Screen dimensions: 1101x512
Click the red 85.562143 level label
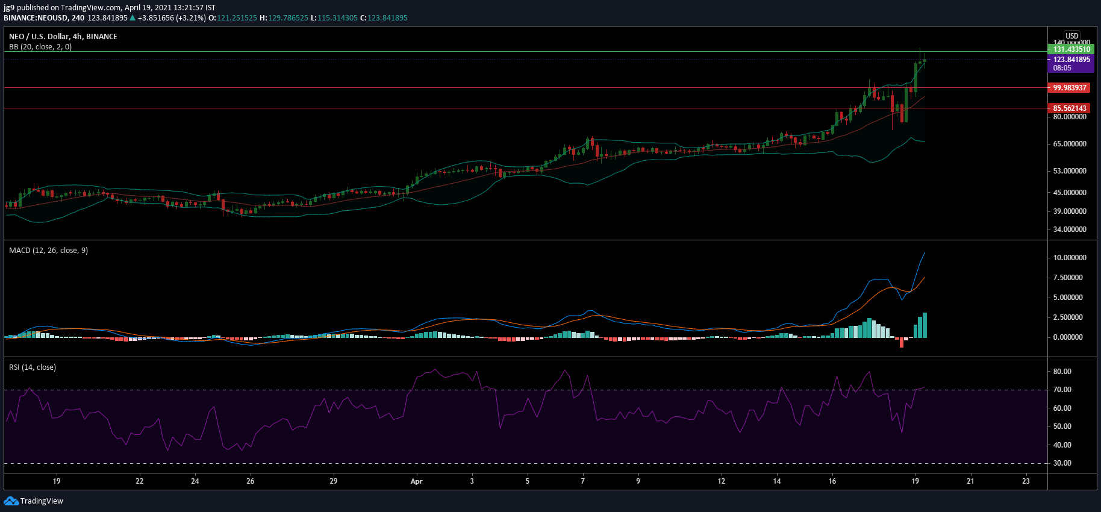(x=1070, y=109)
